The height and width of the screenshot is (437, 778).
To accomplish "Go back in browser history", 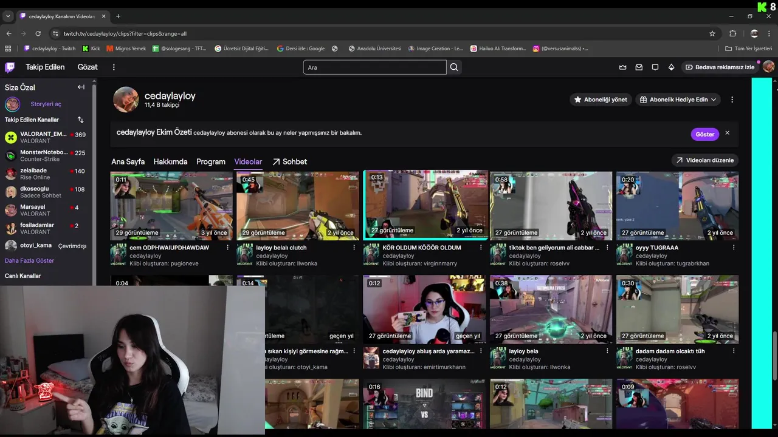I will point(9,33).
